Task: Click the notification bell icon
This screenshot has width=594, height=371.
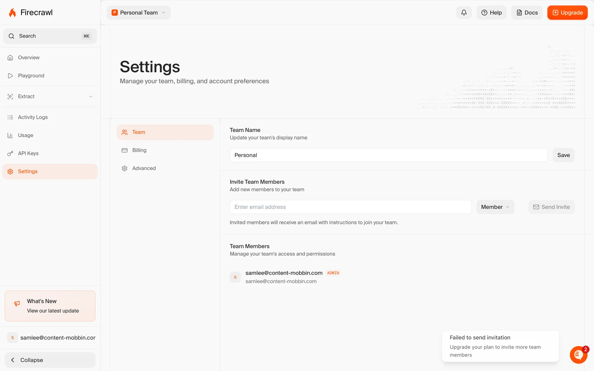Action: tap(464, 13)
